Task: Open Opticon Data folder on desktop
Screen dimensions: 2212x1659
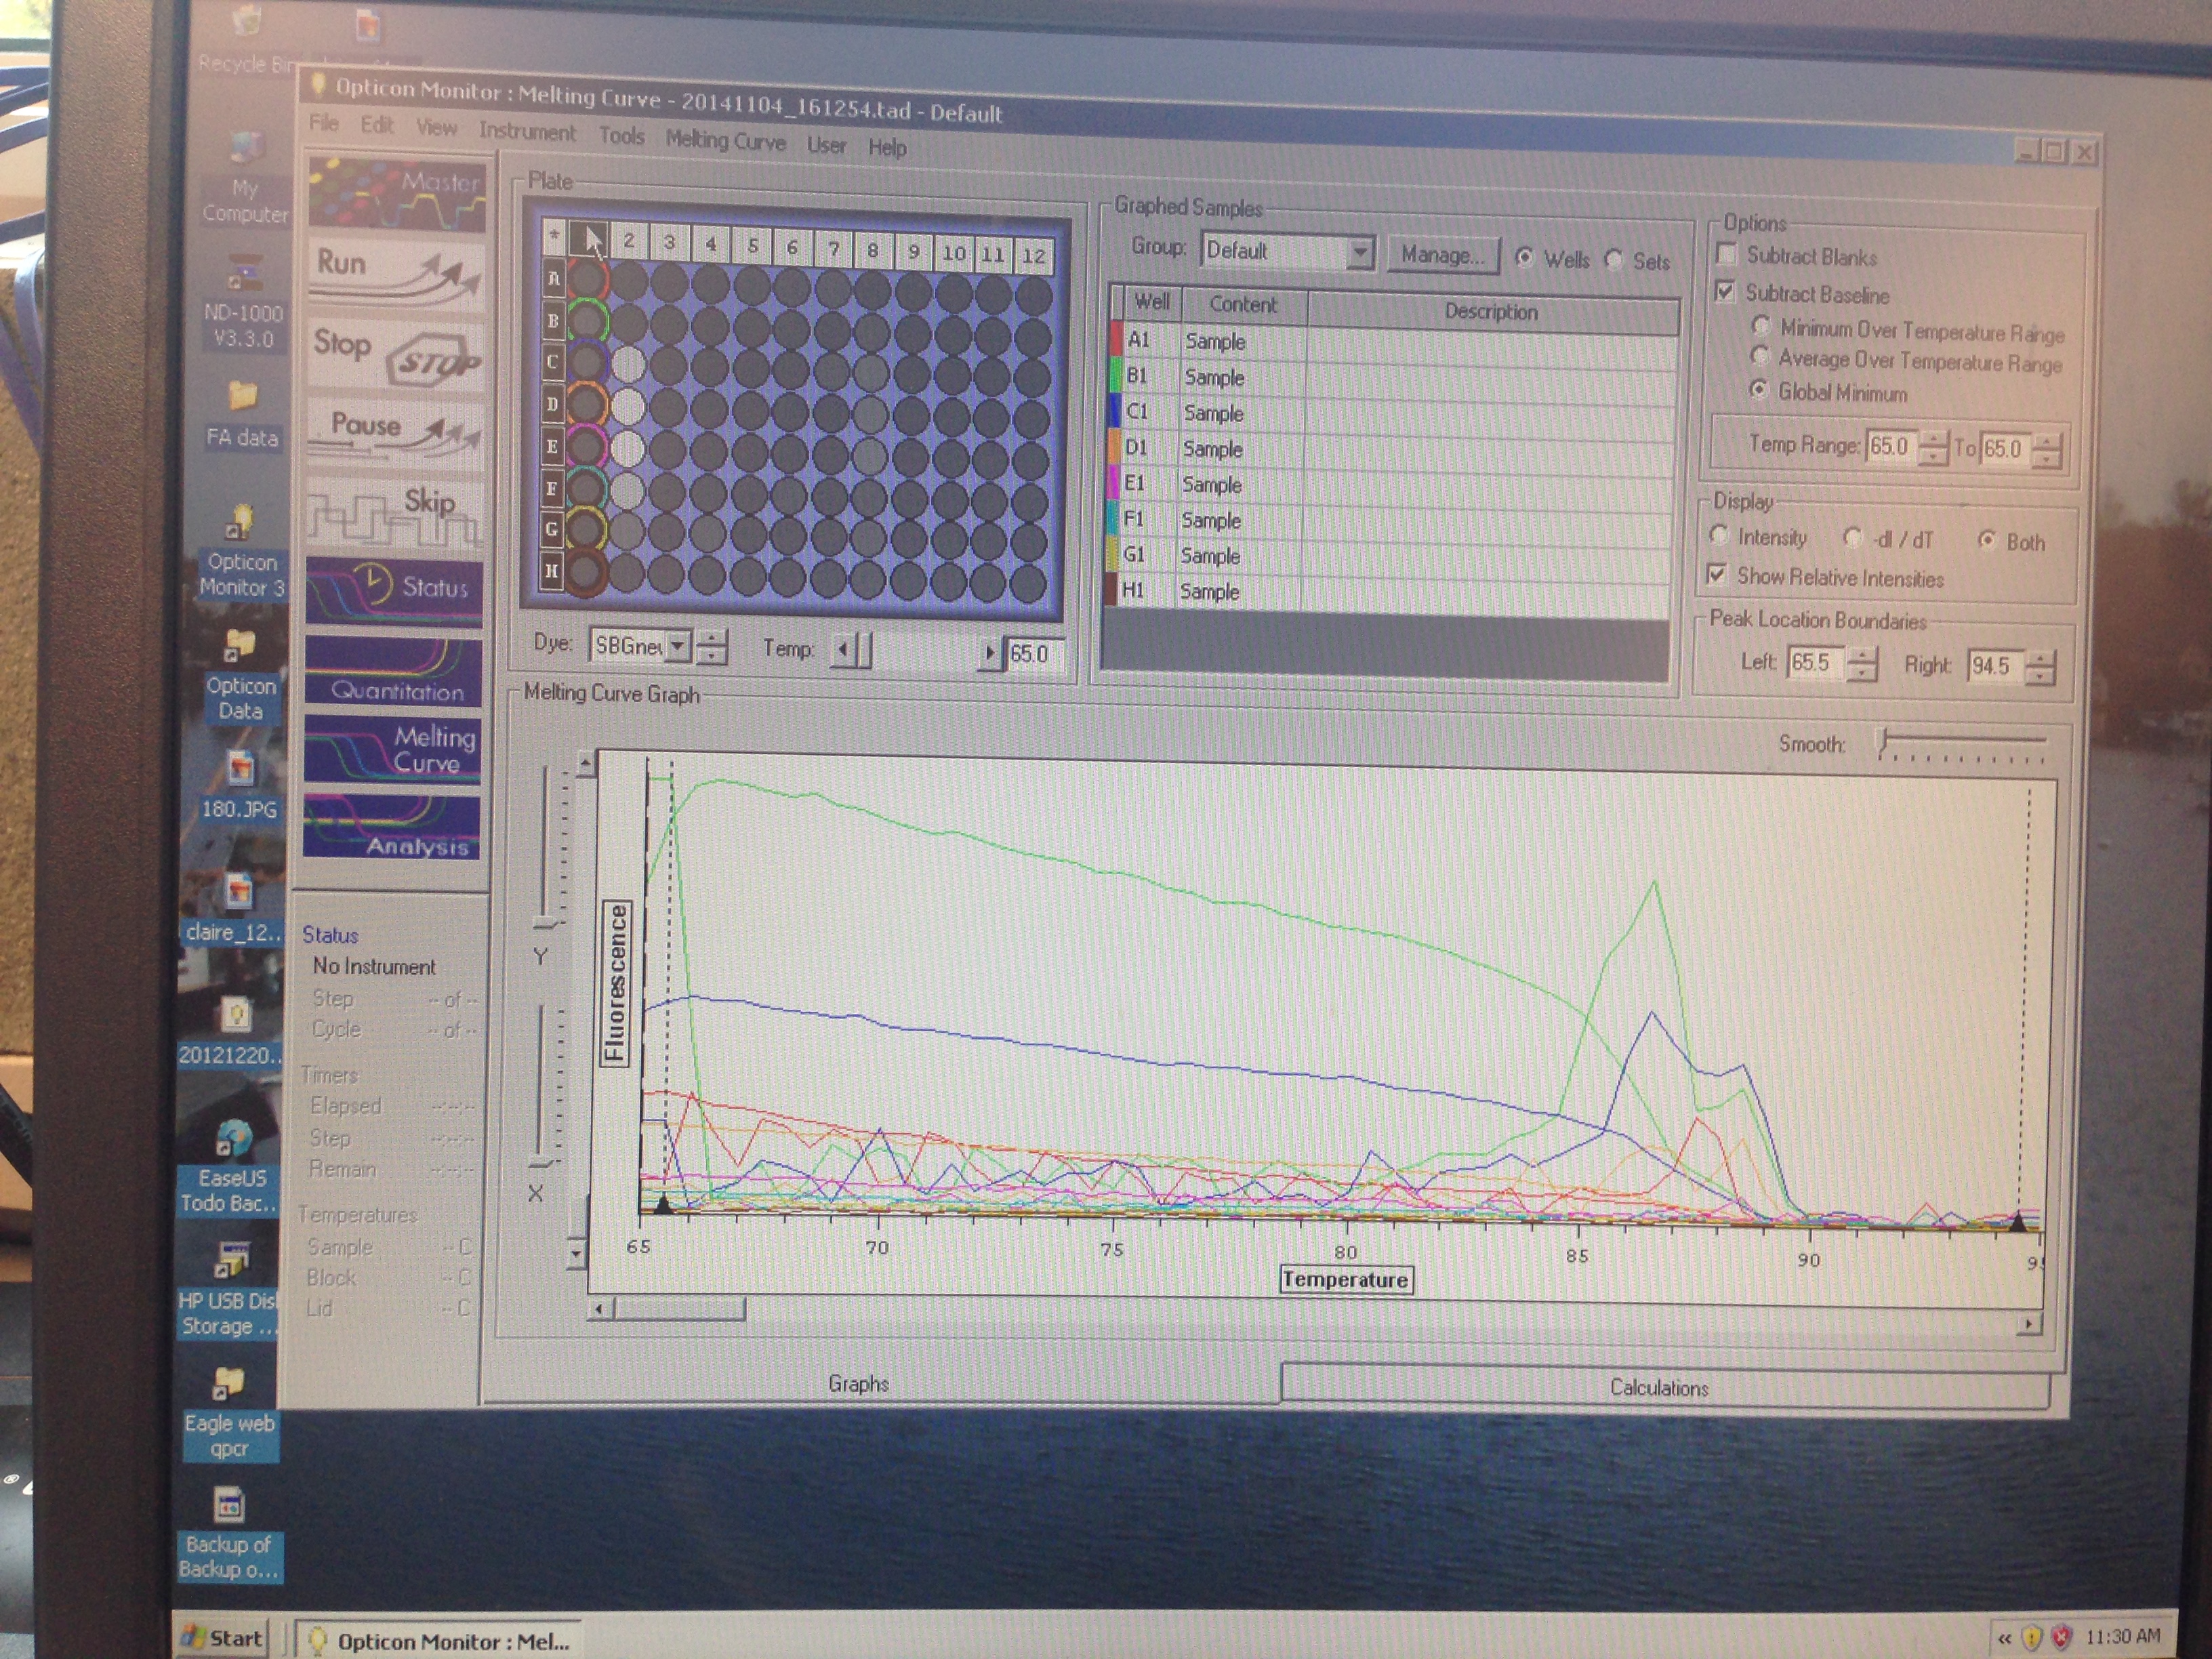Action: 241,676
